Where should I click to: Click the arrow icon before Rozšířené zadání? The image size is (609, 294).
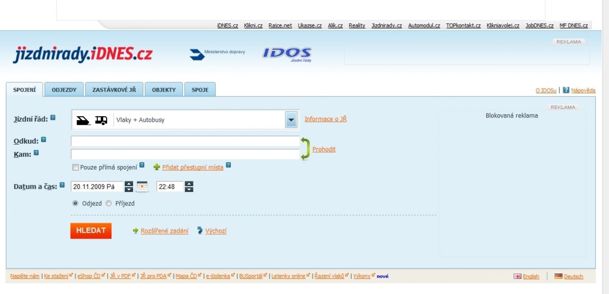click(x=136, y=231)
